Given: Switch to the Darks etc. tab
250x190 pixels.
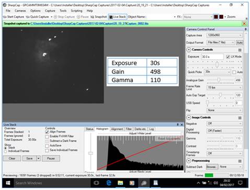Looking at the screenshot, I should [x=140, y=129].
